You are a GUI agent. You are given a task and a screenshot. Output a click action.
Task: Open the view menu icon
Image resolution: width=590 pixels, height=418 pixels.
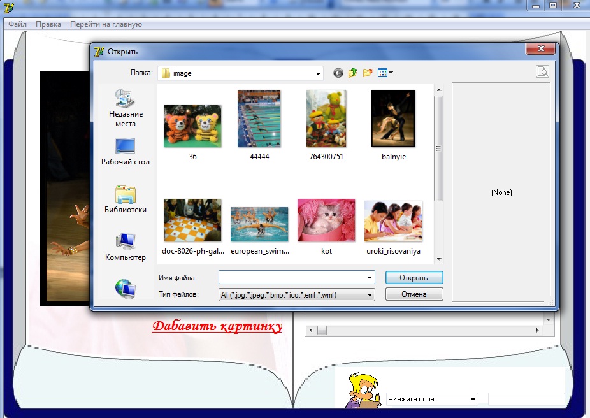coord(382,73)
